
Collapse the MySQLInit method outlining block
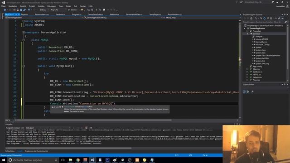[24, 66]
